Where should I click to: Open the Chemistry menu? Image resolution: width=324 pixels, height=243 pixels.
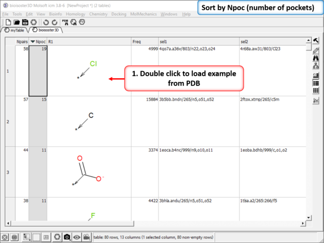point(98,14)
